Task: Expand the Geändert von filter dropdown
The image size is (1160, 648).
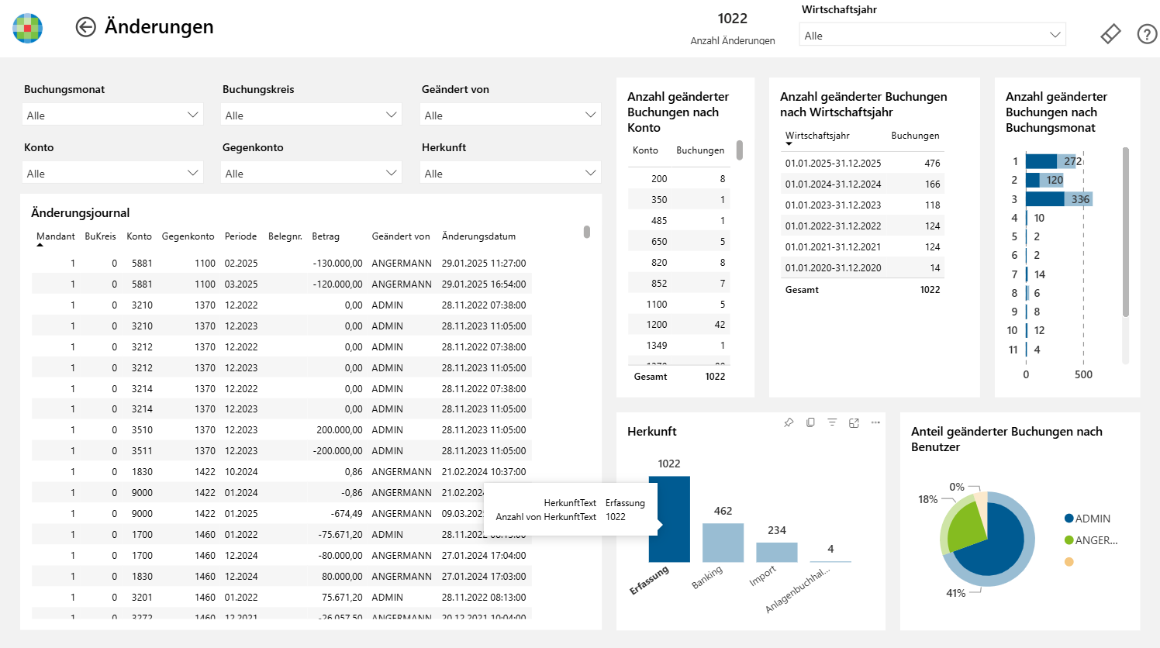Action: click(x=510, y=115)
